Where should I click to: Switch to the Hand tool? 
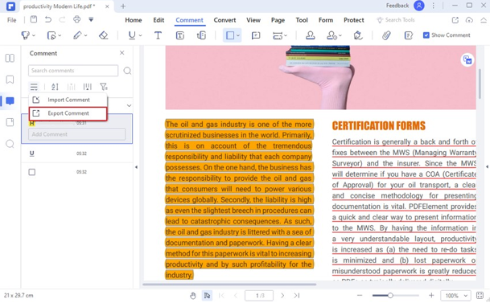pos(193,296)
